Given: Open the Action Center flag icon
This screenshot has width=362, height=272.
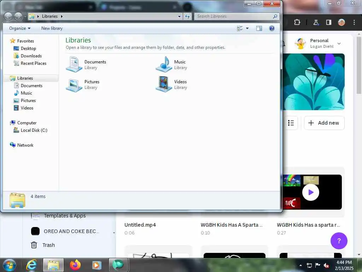Looking at the screenshot, I should pyautogui.click(x=318, y=265).
